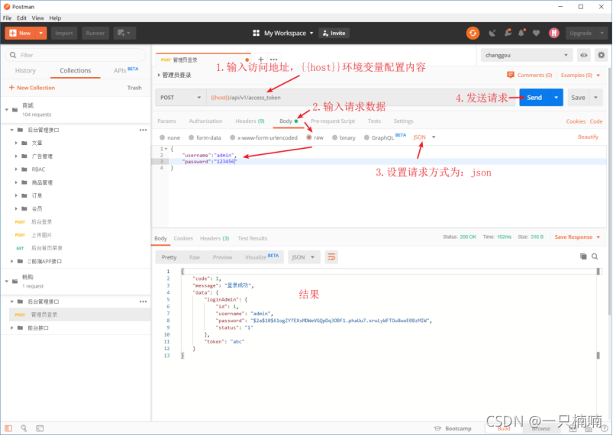613x435 pixels.
Task: Select x-www-form-urlencoded body radio
Action: [233, 137]
